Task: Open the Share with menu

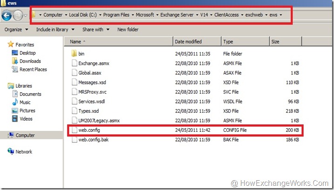Action: click(96, 29)
